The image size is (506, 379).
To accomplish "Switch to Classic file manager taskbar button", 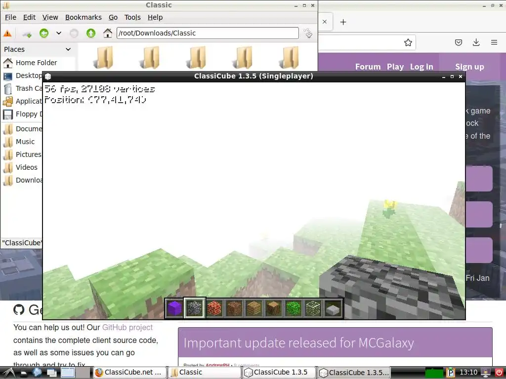I will [205, 373].
